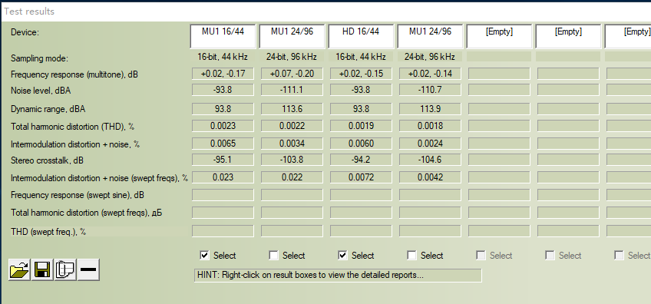
Task: Click dynamic range value 113.9
Action: click(430, 109)
